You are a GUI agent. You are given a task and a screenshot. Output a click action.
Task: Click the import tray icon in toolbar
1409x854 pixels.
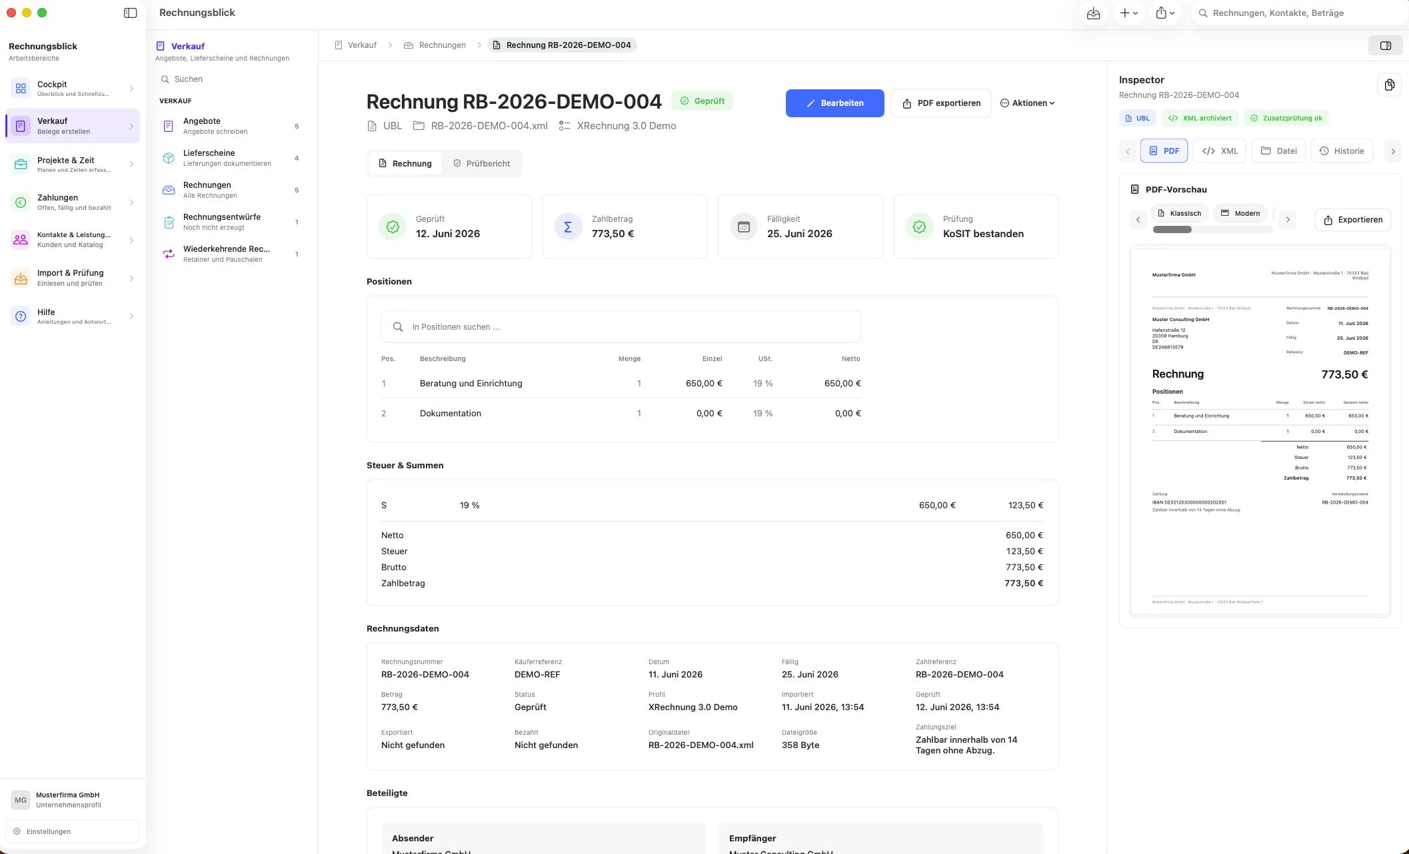pyautogui.click(x=1093, y=13)
